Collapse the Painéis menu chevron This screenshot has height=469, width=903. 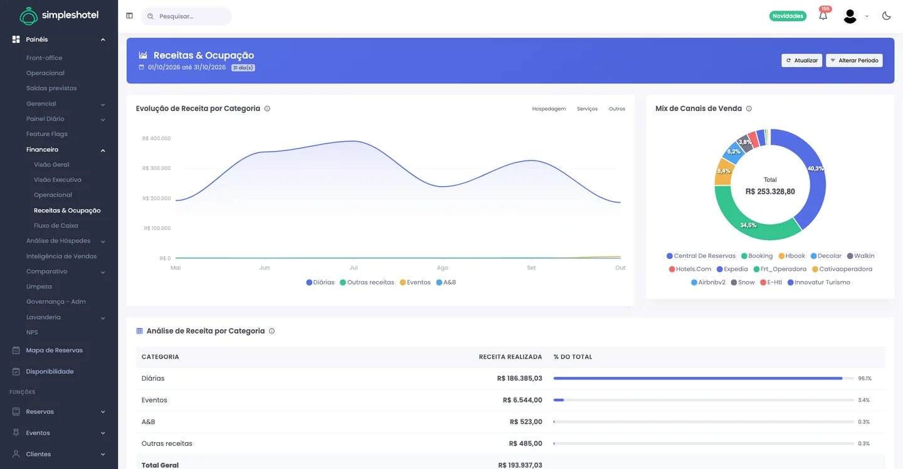tap(103, 40)
